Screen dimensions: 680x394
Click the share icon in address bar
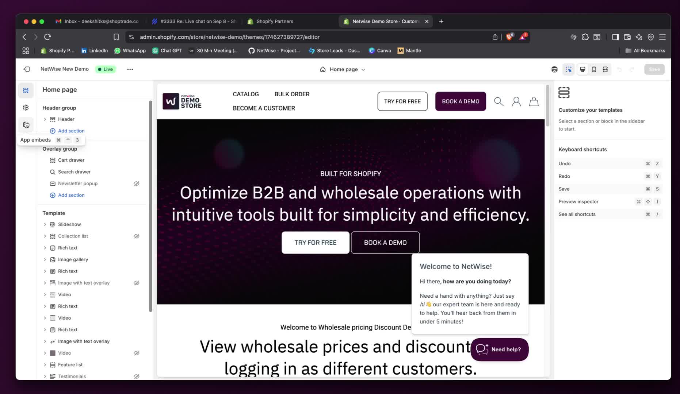pyautogui.click(x=495, y=37)
